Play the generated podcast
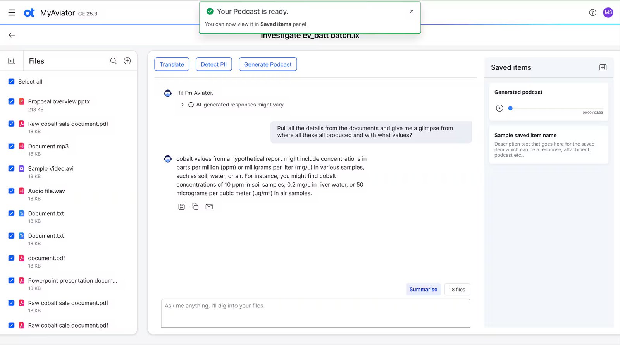Viewport: 620px width, 345px height. coord(499,108)
